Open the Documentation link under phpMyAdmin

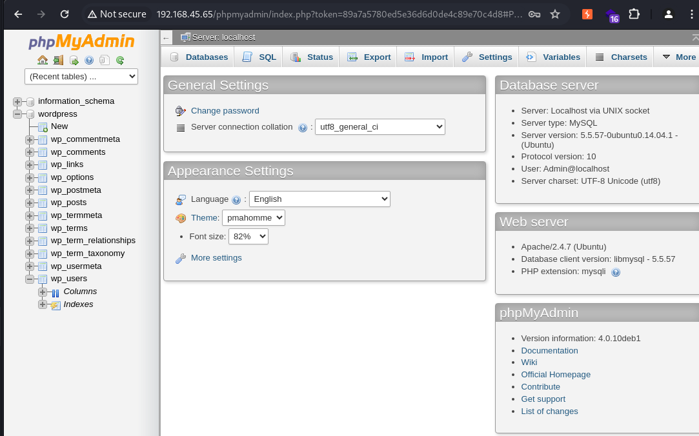coord(549,351)
